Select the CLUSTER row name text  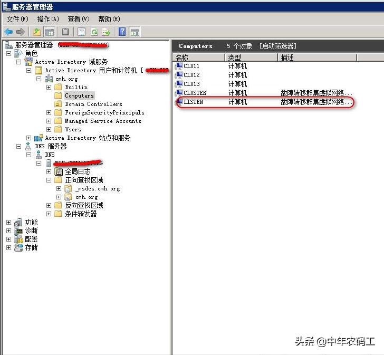[195, 93]
